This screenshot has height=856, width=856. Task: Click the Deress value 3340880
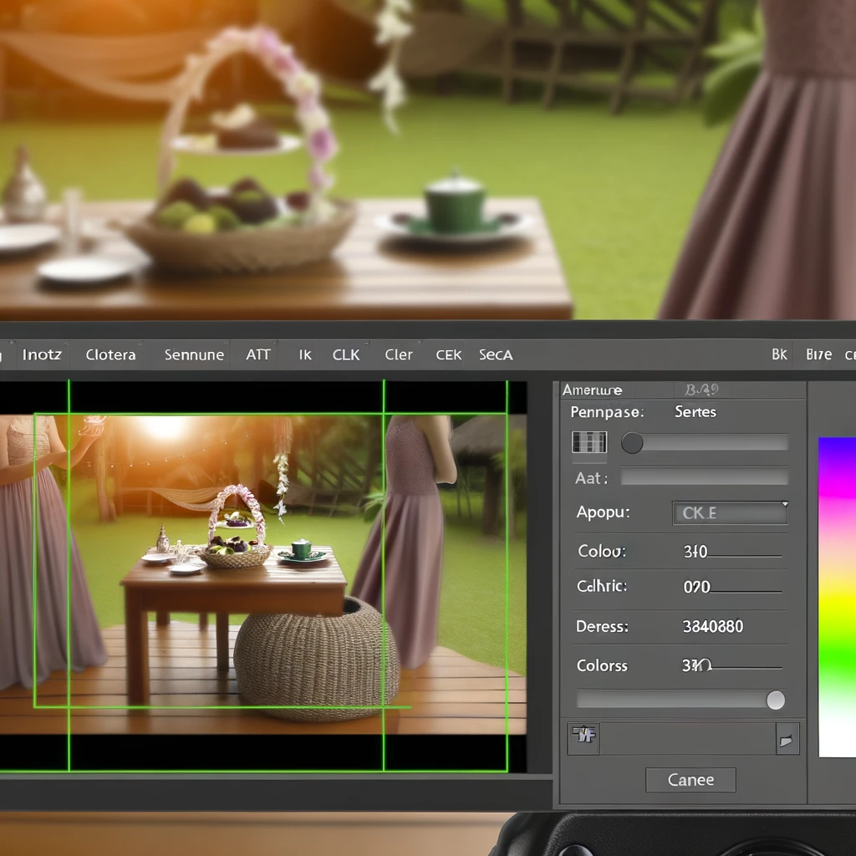click(x=713, y=626)
